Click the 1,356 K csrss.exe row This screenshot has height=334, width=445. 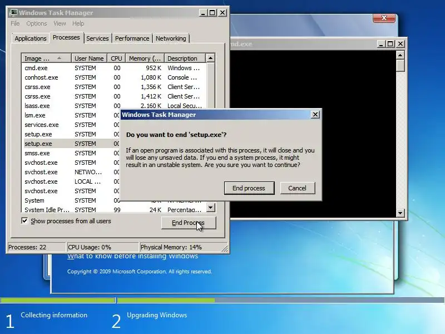click(113, 87)
